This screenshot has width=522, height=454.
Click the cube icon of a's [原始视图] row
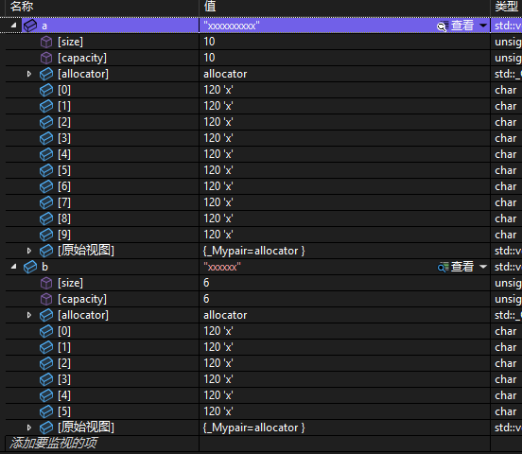(x=46, y=251)
